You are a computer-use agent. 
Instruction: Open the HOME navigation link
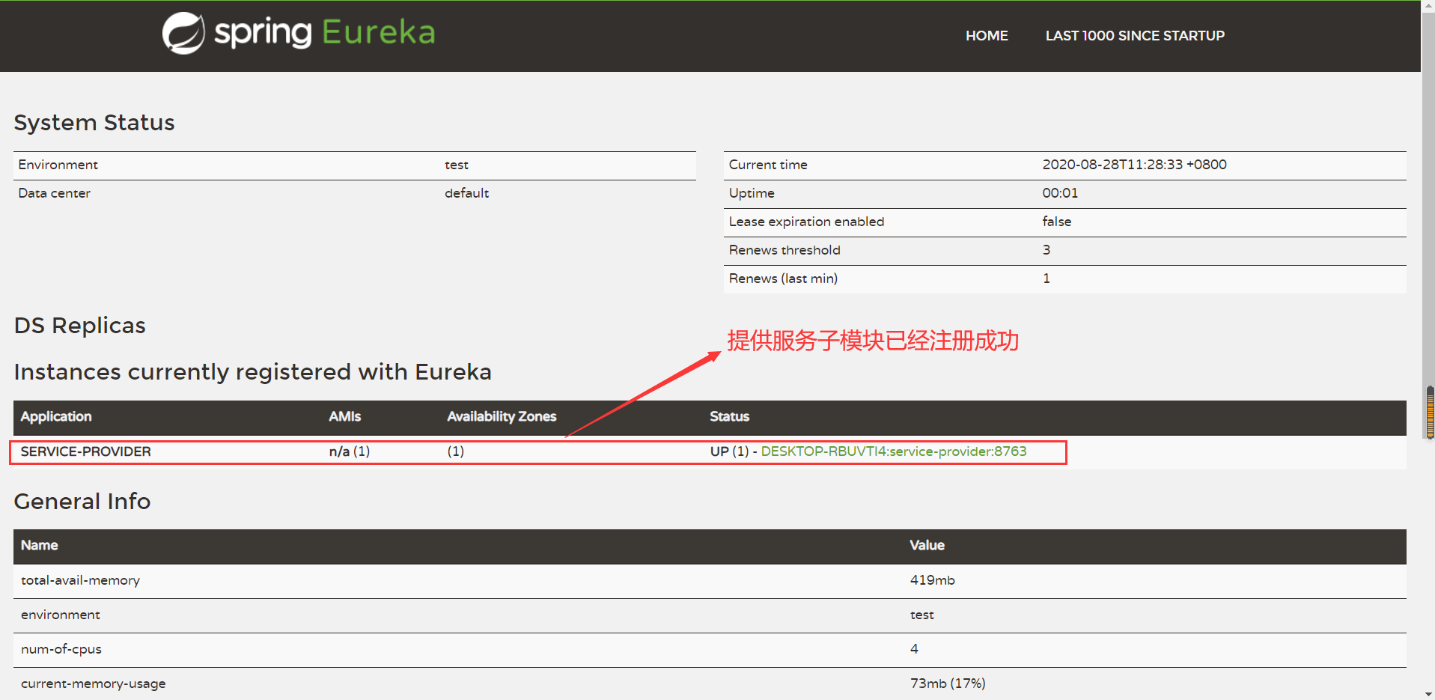pyautogui.click(x=986, y=35)
